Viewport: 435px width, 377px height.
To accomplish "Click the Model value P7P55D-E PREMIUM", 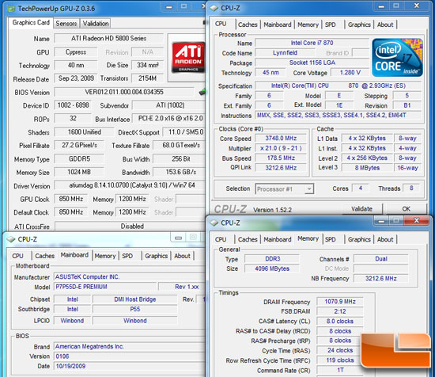I will (105, 287).
